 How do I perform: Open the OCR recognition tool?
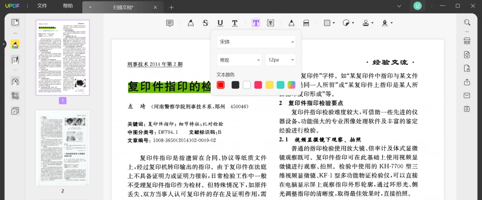pos(467,41)
